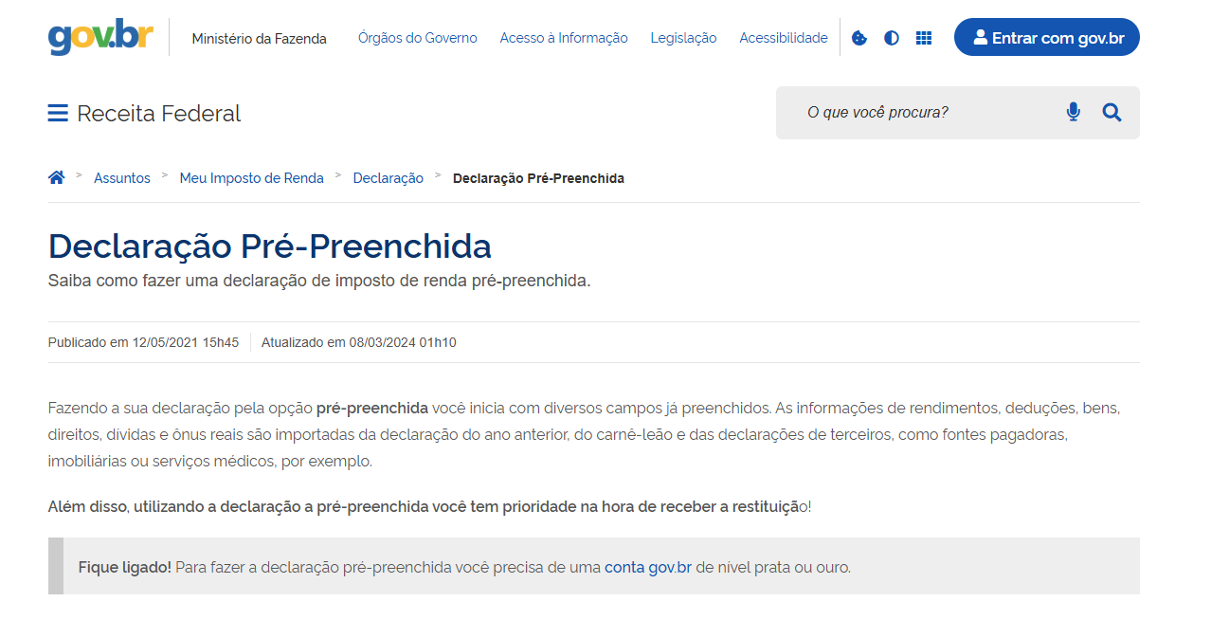The width and height of the screenshot is (1229, 638).
Task: Activate voice search microphone icon
Action: pyautogui.click(x=1073, y=113)
